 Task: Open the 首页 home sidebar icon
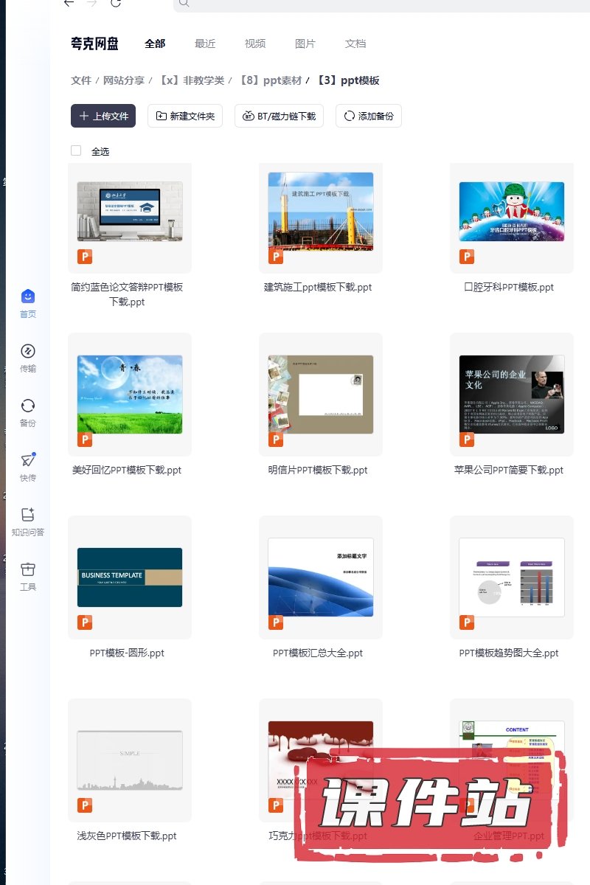[x=27, y=297]
